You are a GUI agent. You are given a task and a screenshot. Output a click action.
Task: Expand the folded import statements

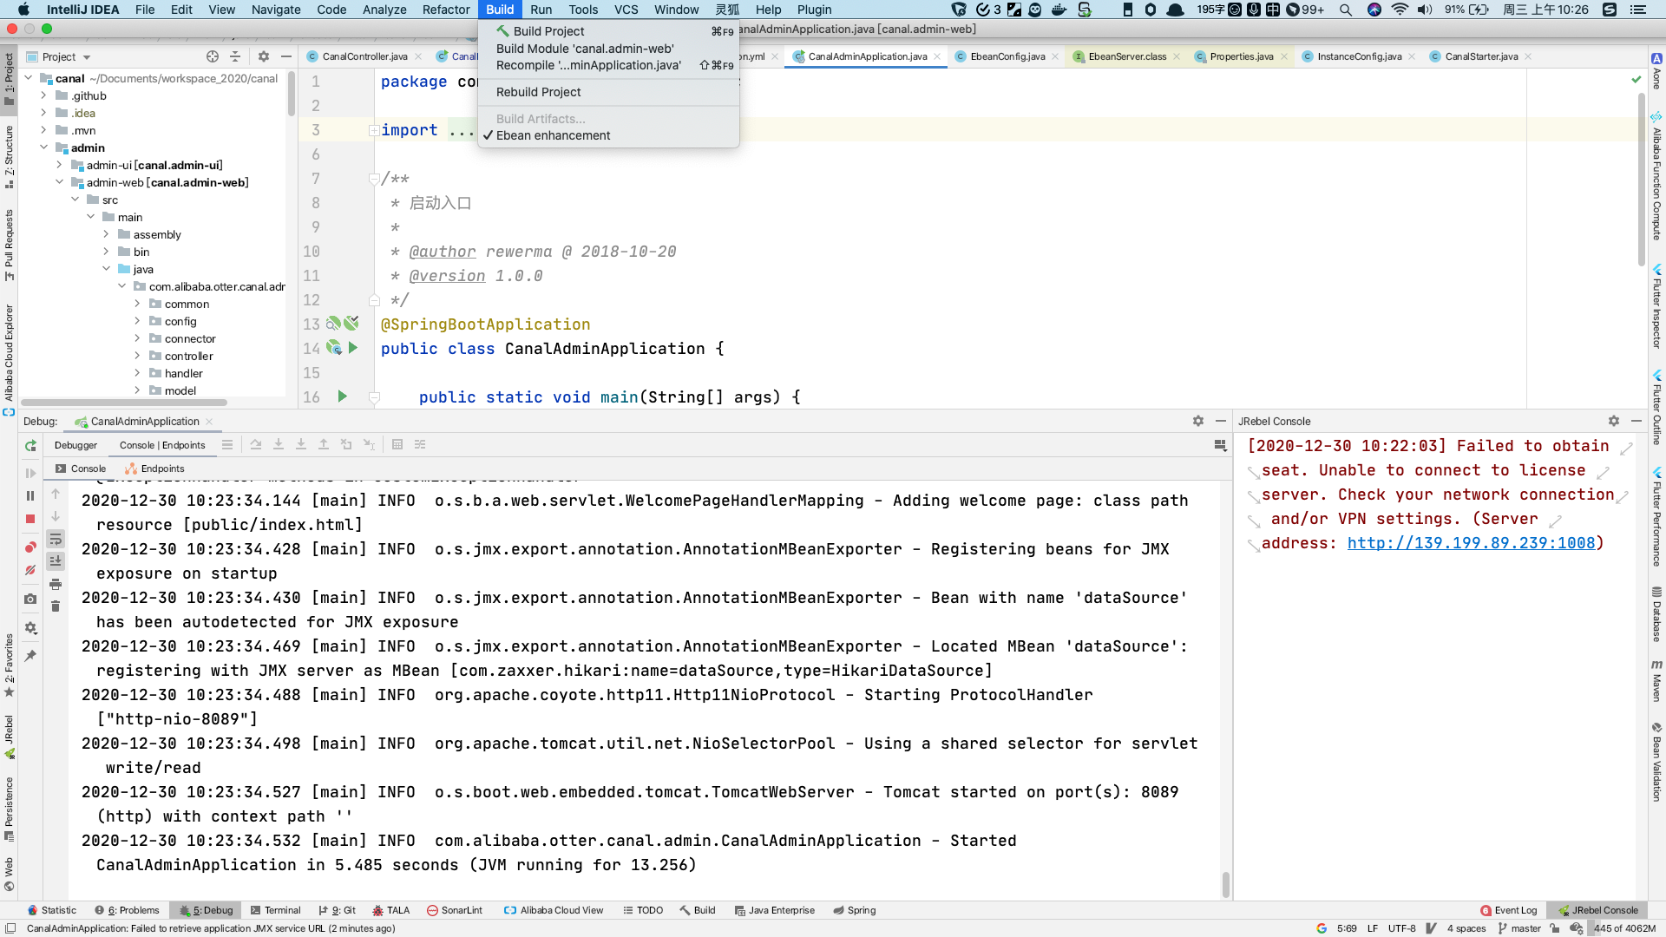click(x=373, y=130)
